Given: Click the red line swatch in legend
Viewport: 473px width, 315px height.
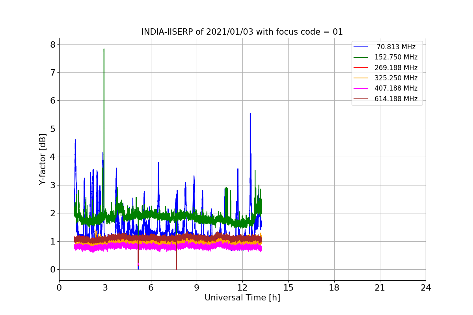Looking at the screenshot, I should click(361, 68).
